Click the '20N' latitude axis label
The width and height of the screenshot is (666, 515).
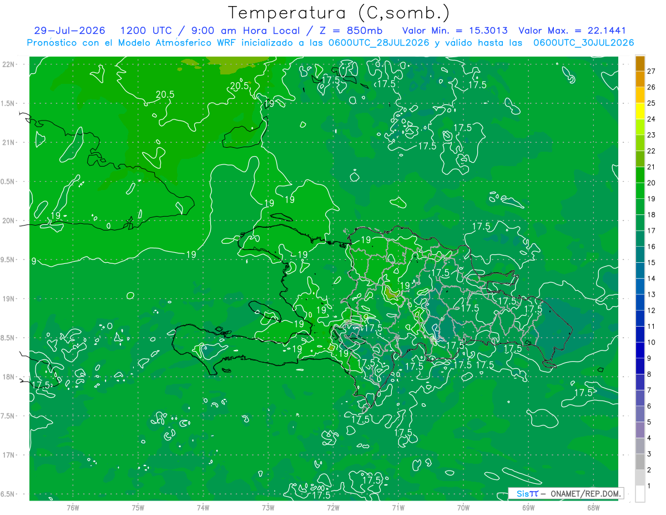pyautogui.click(x=8, y=221)
